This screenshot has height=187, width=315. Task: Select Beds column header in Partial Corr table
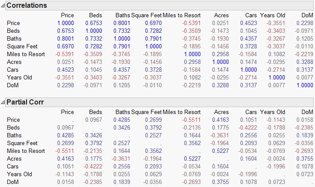tap(96, 112)
